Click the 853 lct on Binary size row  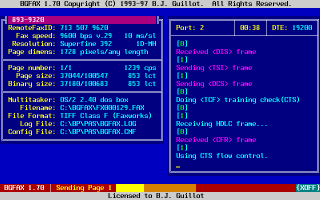[142, 83]
